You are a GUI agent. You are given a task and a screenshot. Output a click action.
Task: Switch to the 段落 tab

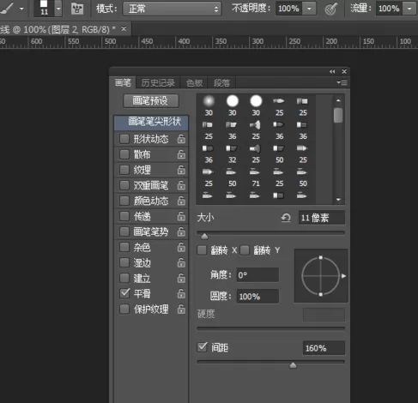(x=221, y=83)
